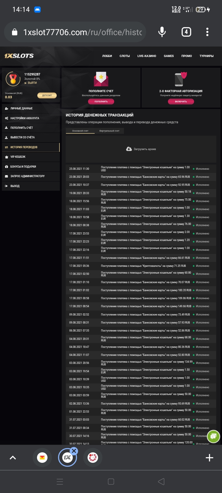
Task: Add a new tab with the plus icon
Action: [209, 458]
